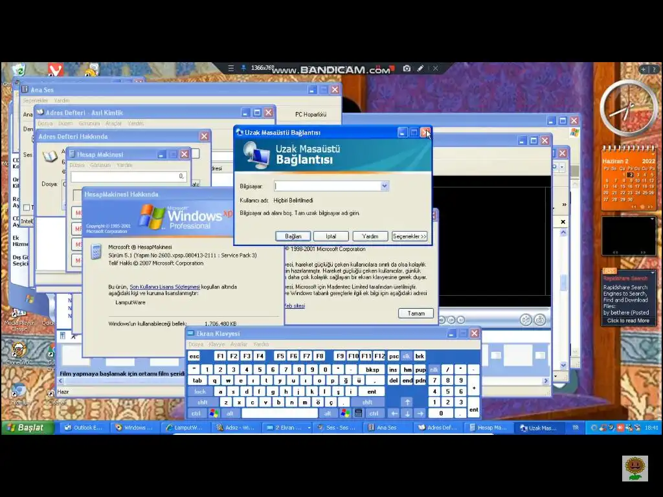Viewport: 663px width, 497px height.
Task: Toggle the left ctrl key on keyboard
Action: tap(196, 414)
